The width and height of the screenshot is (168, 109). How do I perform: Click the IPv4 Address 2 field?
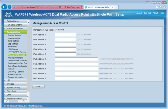[65, 40]
